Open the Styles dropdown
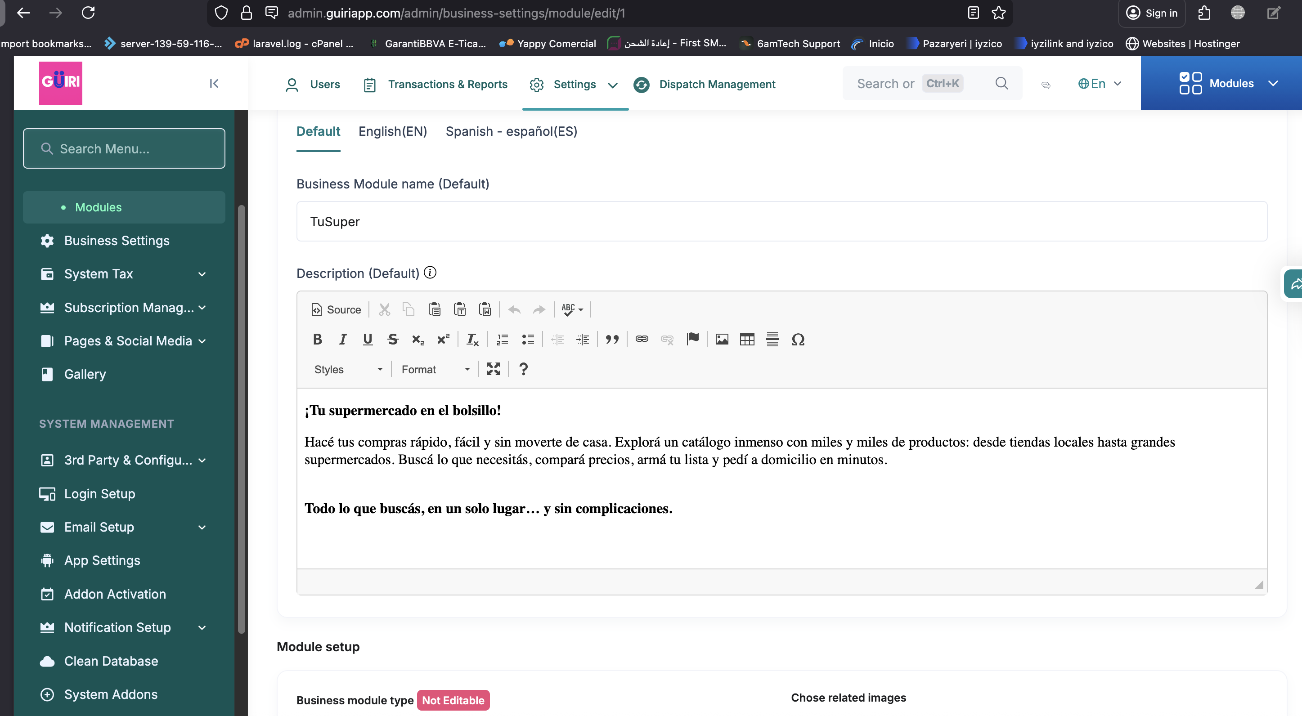 click(x=348, y=369)
